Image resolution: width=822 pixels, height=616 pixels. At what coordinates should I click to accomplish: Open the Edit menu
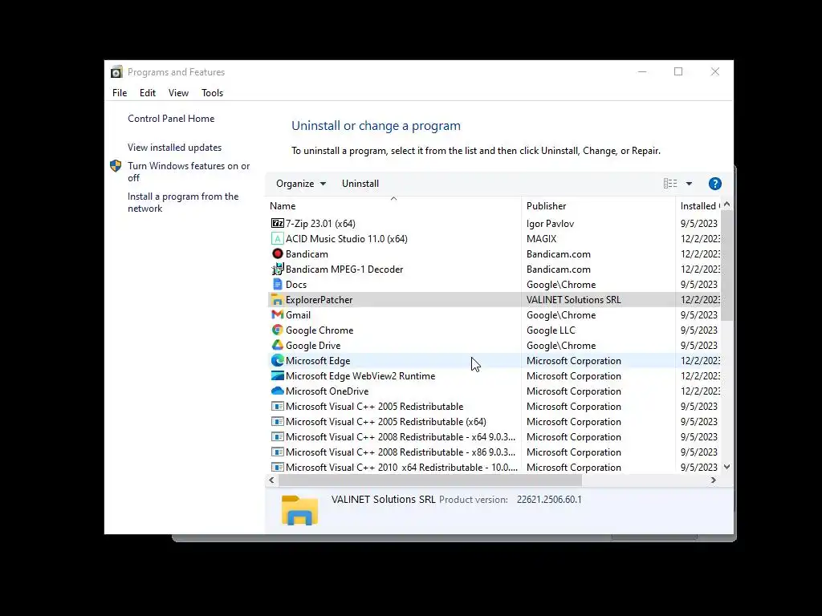[x=148, y=93]
